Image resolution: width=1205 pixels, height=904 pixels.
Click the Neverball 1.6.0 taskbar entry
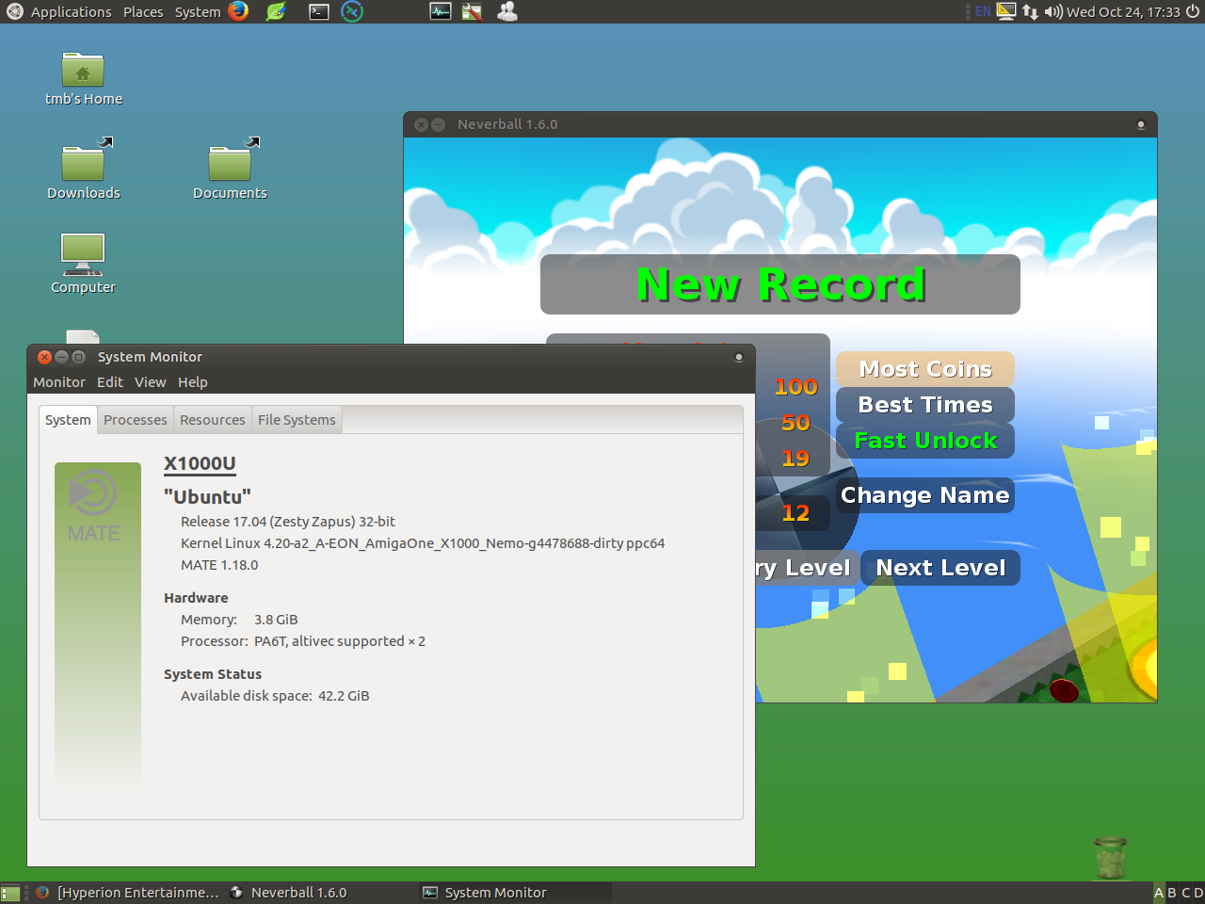(x=298, y=893)
